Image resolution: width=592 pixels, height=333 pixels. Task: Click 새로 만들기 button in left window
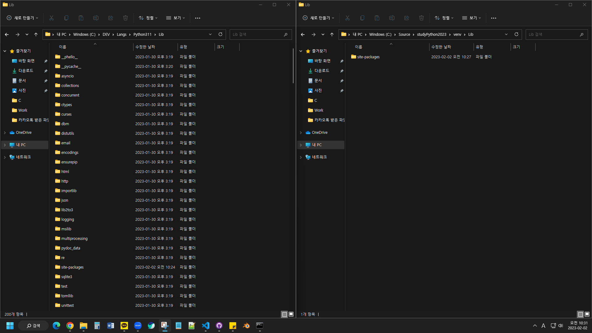(23, 18)
